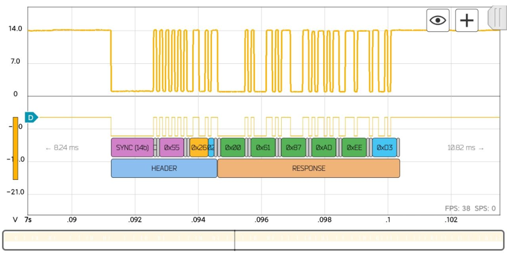Screen dimensions: 507x253
Task: Toggle visibility with the eye icon
Action: point(438,20)
